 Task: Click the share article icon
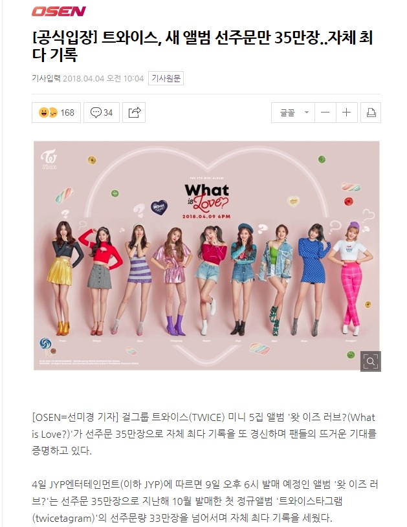[x=134, y=113]
